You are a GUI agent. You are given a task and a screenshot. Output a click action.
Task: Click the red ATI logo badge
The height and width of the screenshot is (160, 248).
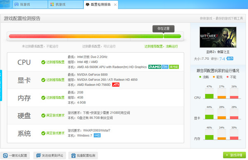[116, 85]
